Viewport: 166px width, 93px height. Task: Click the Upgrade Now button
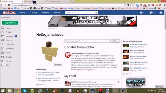[x=10, y=23]
